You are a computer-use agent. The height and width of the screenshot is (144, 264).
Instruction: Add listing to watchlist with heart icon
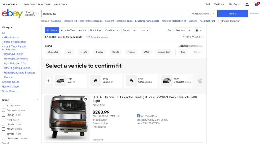point(86,99)
